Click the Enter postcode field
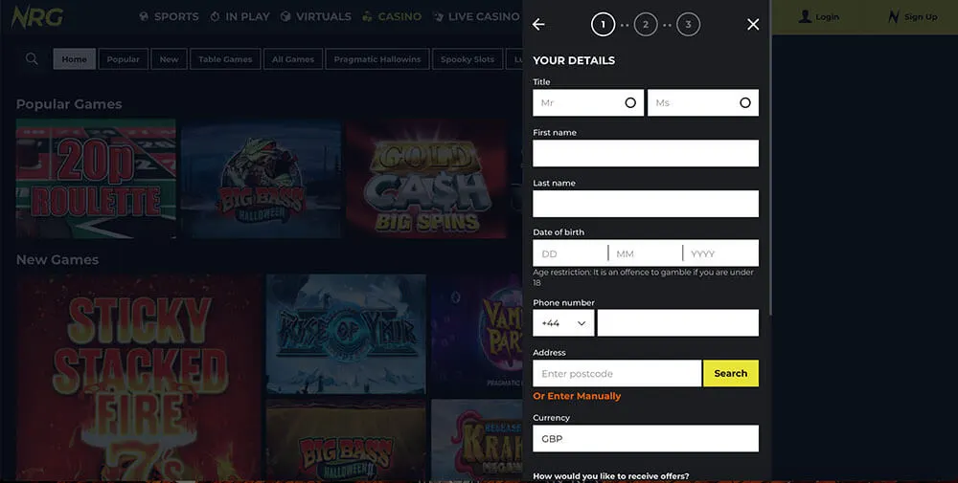Screen dimensions: 958x483 point(617,373)
